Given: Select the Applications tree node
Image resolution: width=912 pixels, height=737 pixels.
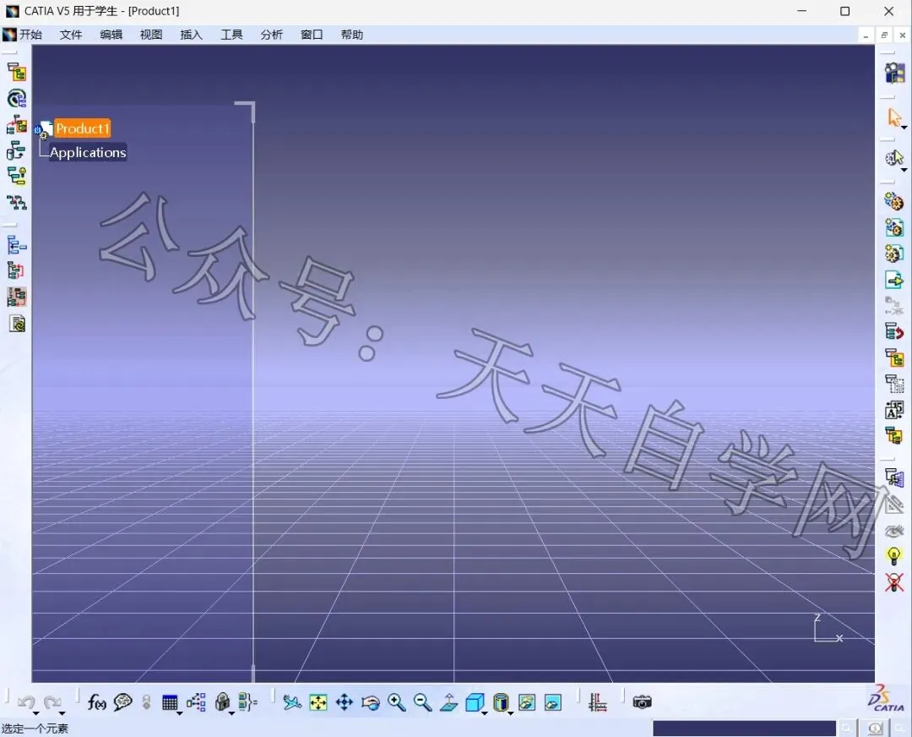Looking at the screenshot, I should click(x=88, y=152).
